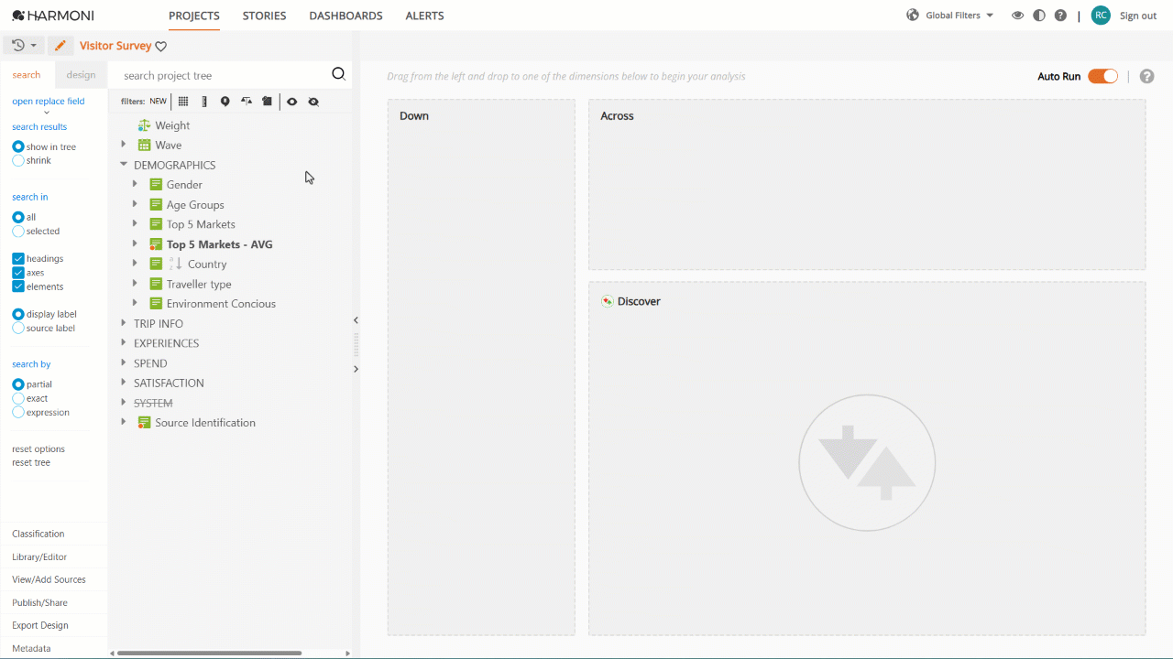Open the help question mark beside Auto Run

click(x=1146, y=76)
